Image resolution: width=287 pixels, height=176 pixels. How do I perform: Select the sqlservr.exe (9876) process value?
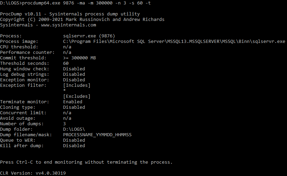tap(89, 36)
